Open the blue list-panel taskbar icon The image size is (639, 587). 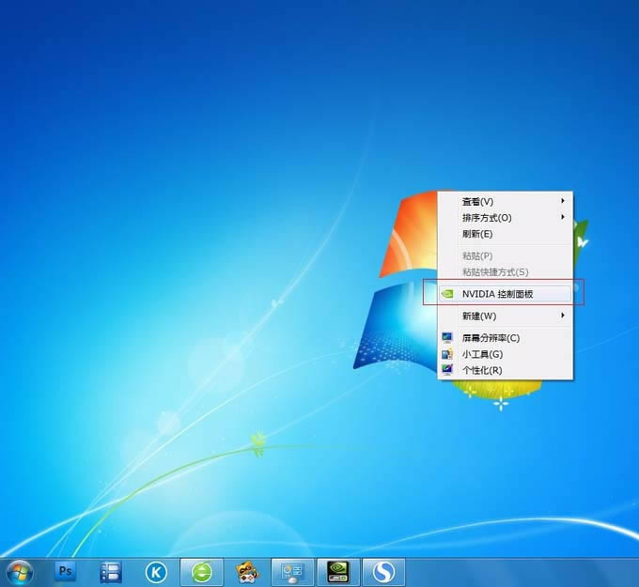pos(111,572)
